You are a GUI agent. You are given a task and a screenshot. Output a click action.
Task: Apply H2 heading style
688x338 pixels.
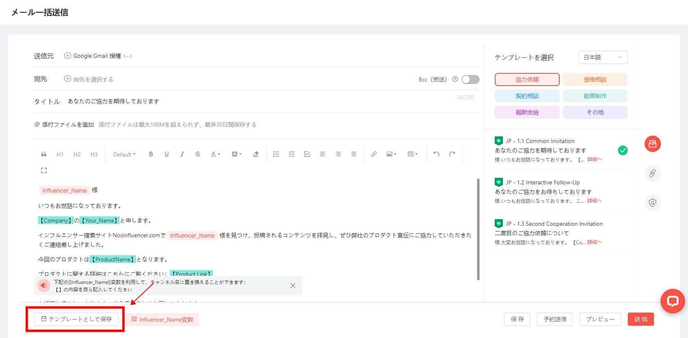(x=77, y=154)
